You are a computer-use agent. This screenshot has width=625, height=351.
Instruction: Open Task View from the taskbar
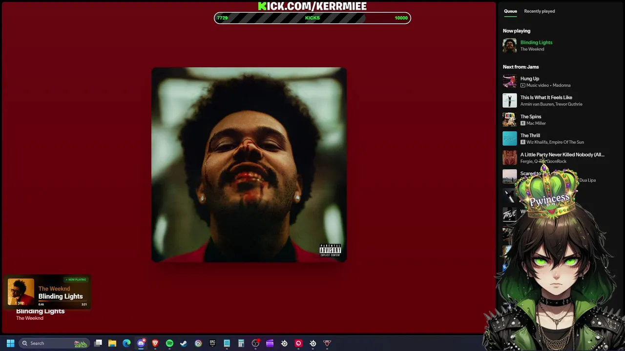(x=98, y=343)
